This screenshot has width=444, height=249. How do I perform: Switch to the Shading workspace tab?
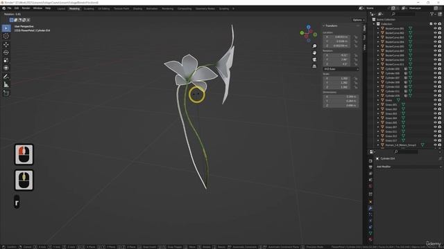(x=137, y=9)
